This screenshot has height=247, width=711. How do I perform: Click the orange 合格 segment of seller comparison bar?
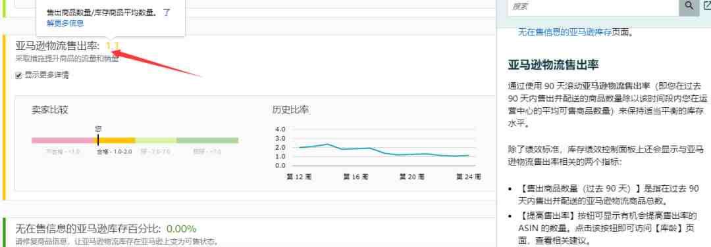(115, 140)
